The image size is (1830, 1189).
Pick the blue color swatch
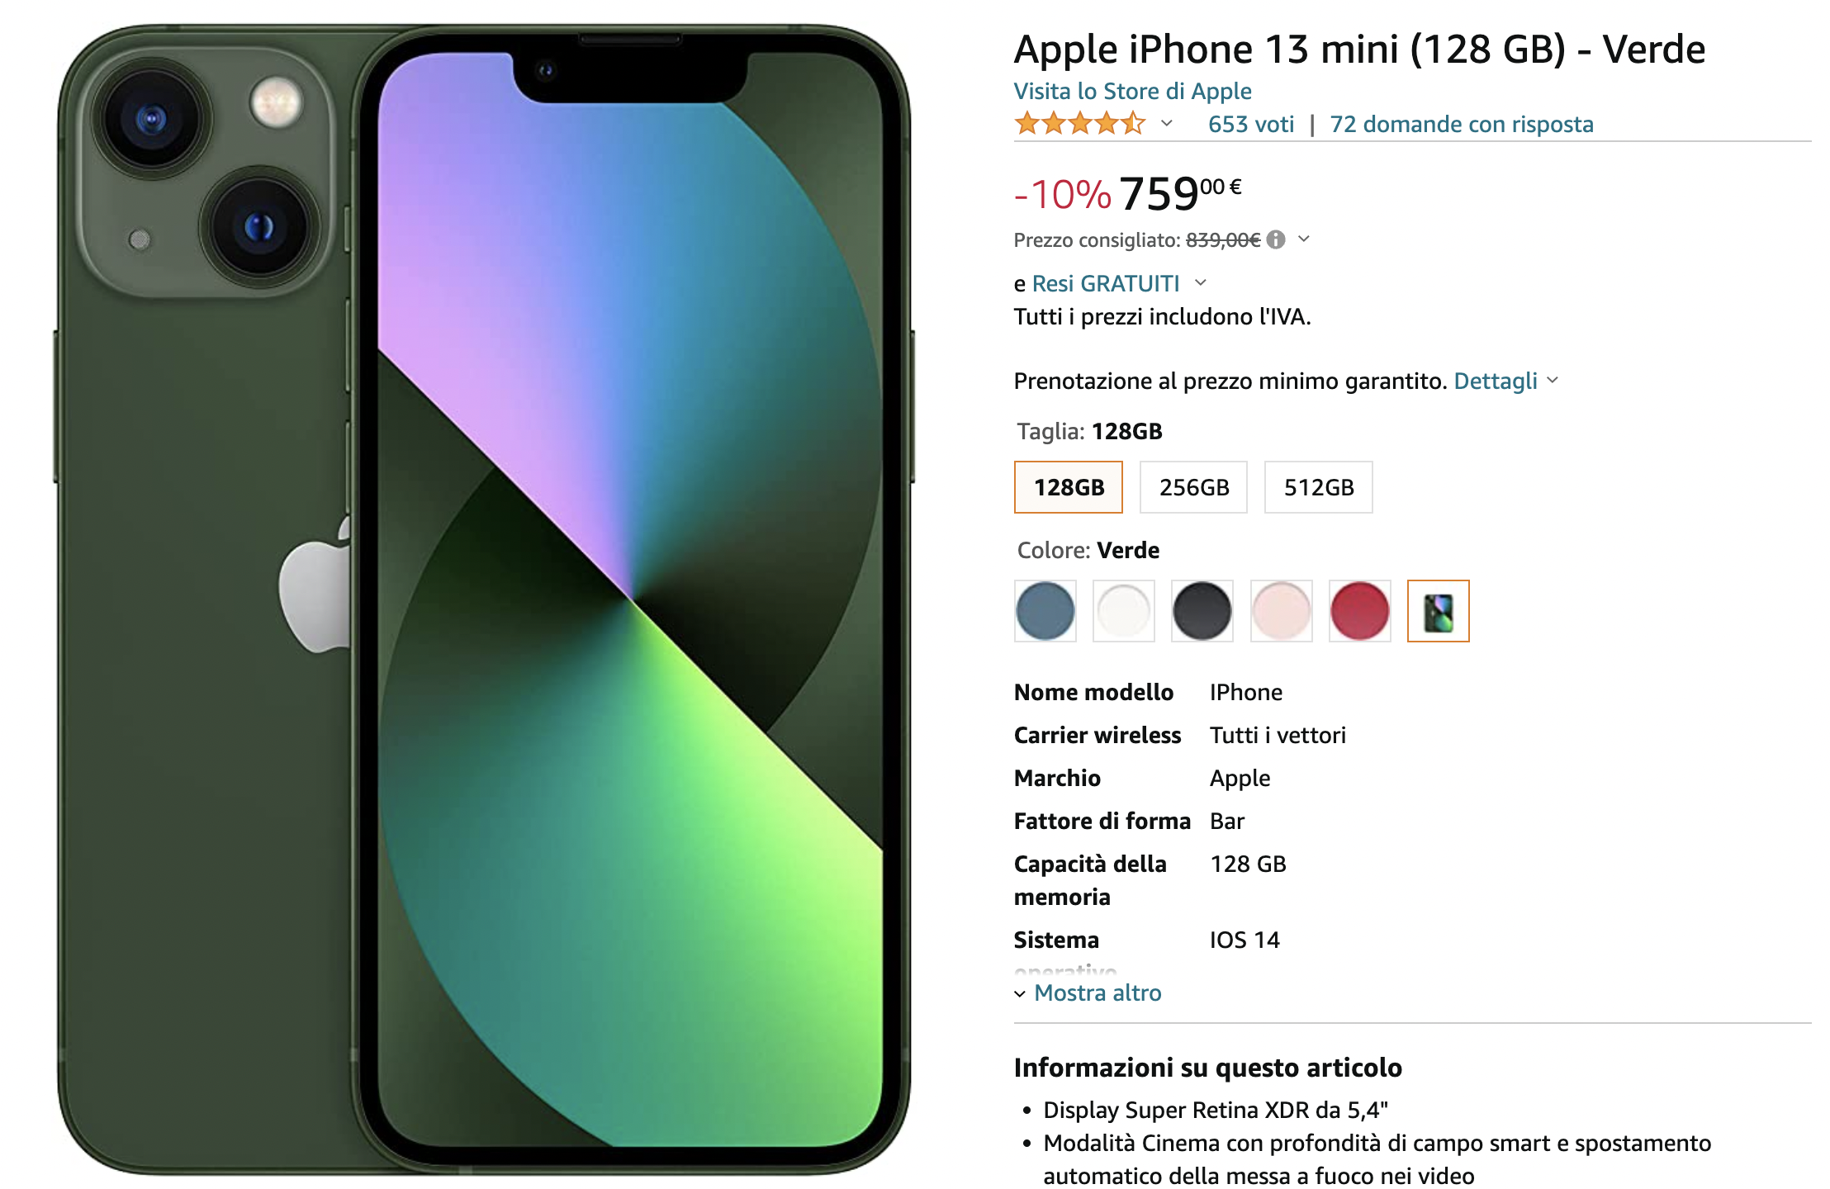[1045, 611]
